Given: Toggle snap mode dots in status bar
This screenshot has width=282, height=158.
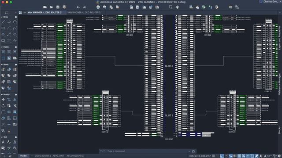Looking at the screenshot, I should tap(218, 156).
